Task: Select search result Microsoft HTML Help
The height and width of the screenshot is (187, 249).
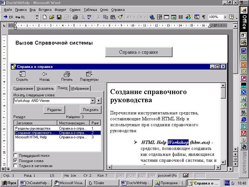Action: 57,137
